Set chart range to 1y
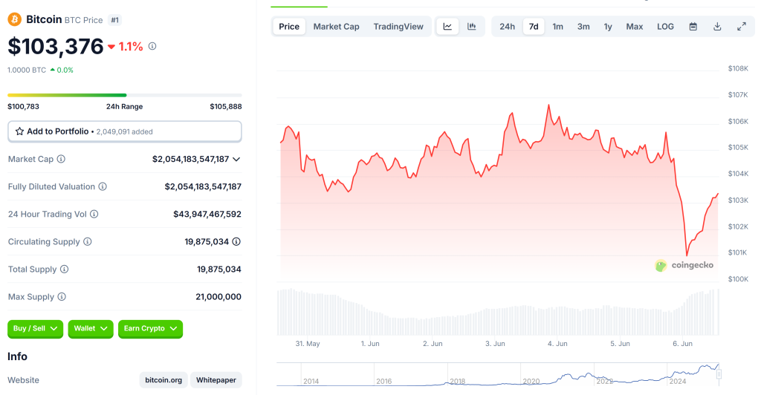The image size is (761, 395). (608, 27)
